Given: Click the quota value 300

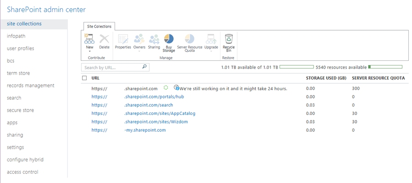Looking at the screenshot, I should point(356,89).
